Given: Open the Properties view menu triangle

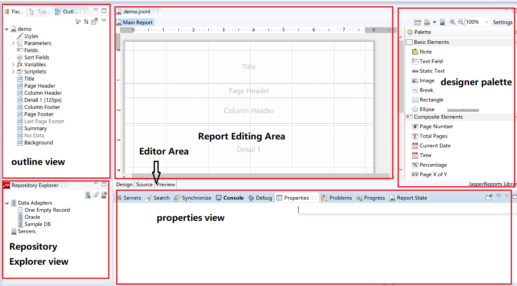Looking at the screenshot, I should [x=499, y=195].
